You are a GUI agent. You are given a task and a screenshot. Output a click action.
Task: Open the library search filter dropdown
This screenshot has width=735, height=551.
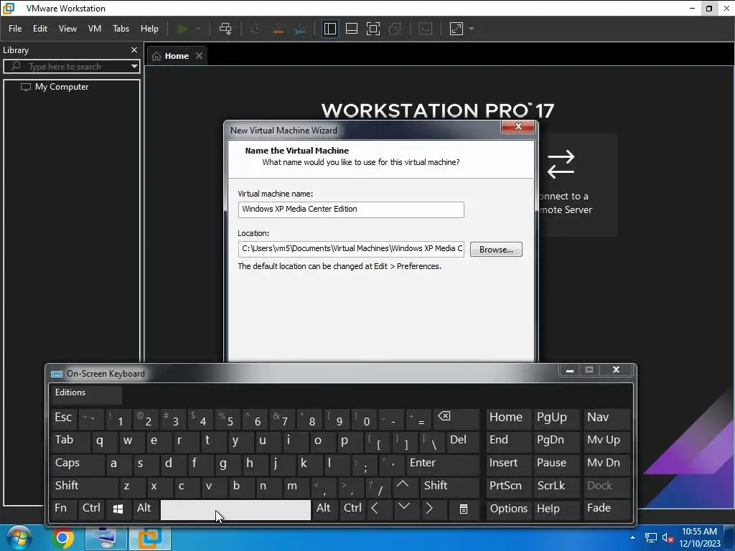pos(134,66)
